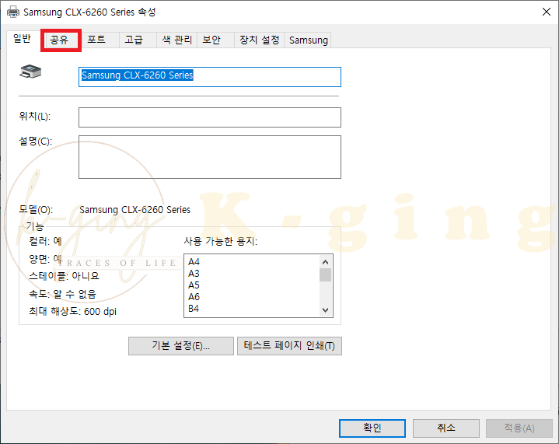This screenshot has height=444, width=559.
Task: Click the 최대 해상도: 600 dpi text
Action: click(73, 312)
